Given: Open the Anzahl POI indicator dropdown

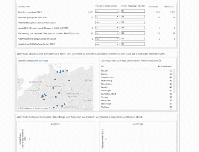Looking at the screenshot, I should coord(107,28).
